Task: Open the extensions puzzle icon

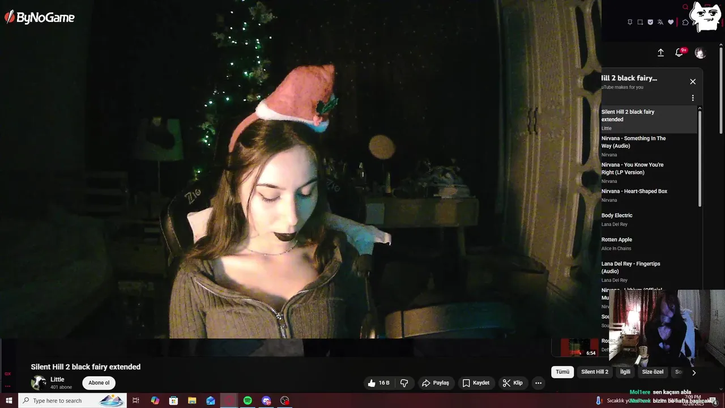Action: 685,22
